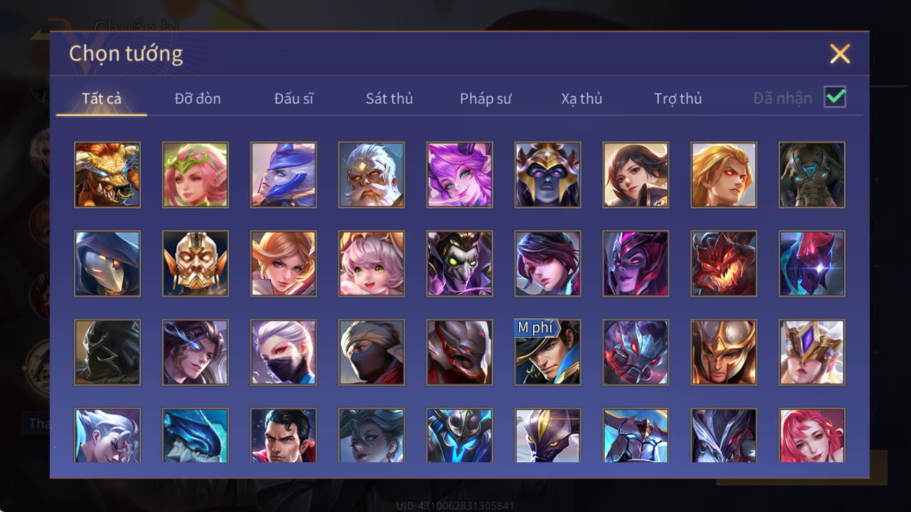
Task: Open the 'Xạ thủ' tab
Action: (582, 99)
